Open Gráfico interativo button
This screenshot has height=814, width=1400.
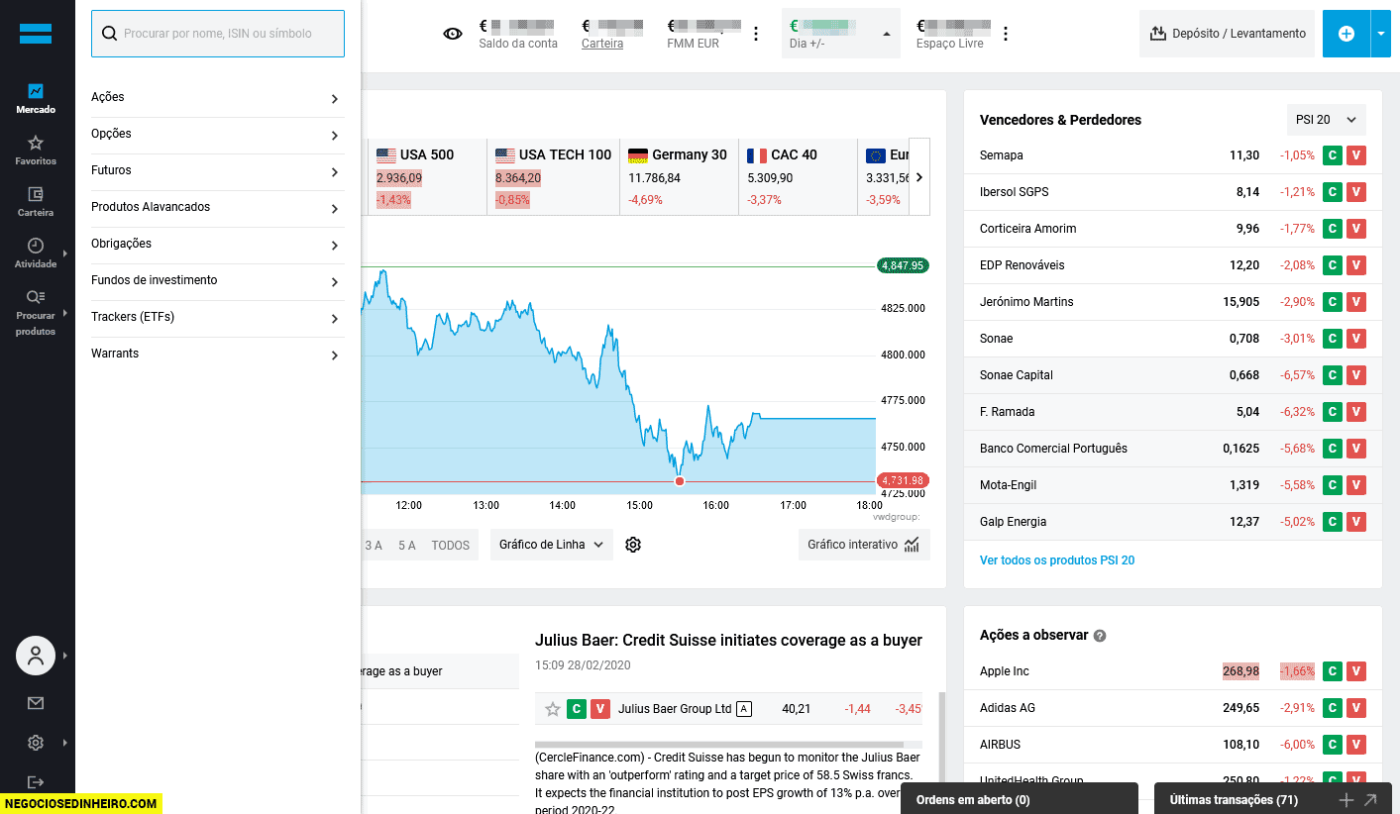(864, 545)
